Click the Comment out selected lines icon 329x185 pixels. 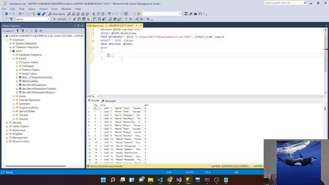click(126, 19)
